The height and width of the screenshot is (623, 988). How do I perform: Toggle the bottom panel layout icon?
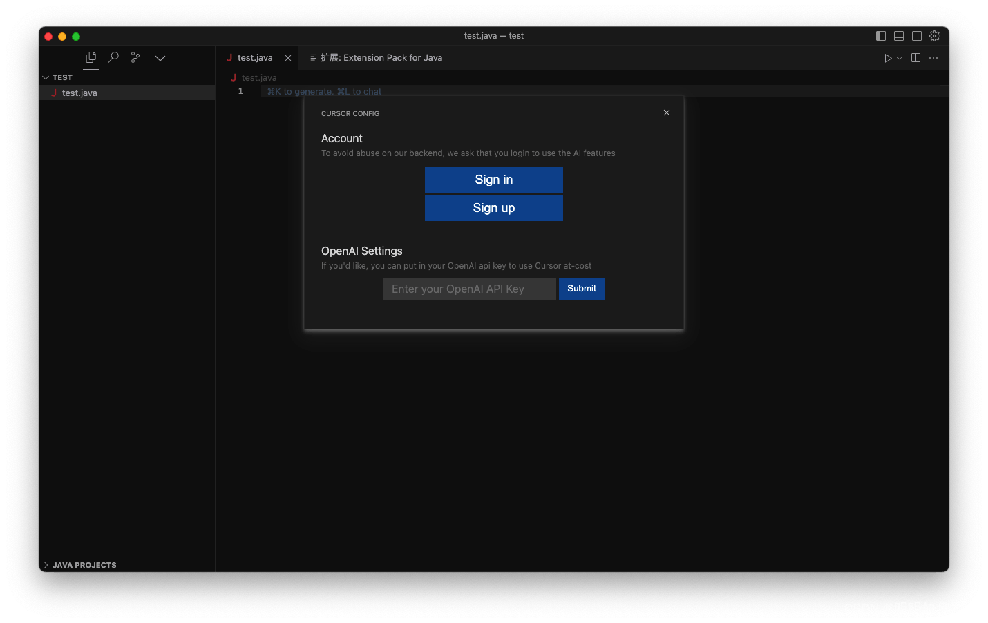899,36
